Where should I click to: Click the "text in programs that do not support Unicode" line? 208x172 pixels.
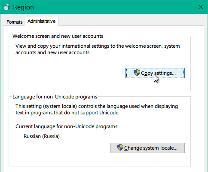click(x=67, y=113)
